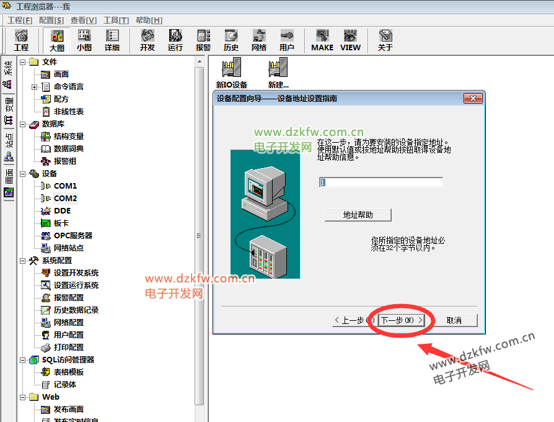Click the 运行 (Run) toolbar icon
The width and height of the screenshot is (554, 422).
point(175,40)
